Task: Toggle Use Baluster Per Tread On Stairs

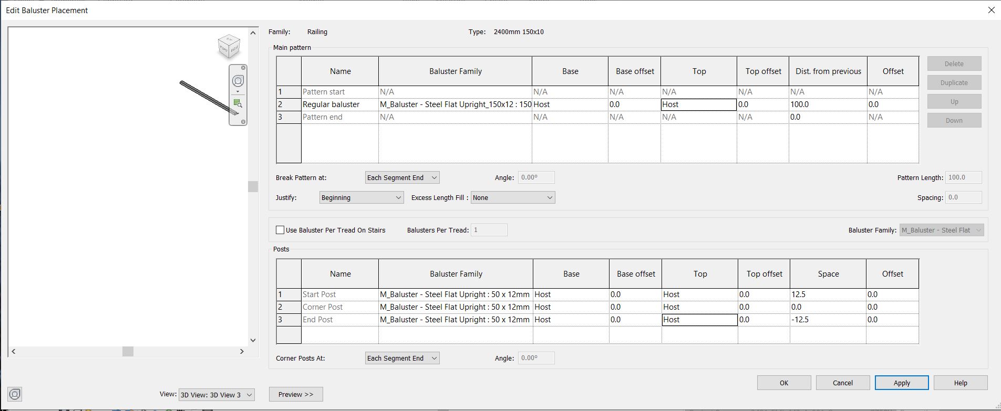Action: pyautogui.click(x=280, y=230)
